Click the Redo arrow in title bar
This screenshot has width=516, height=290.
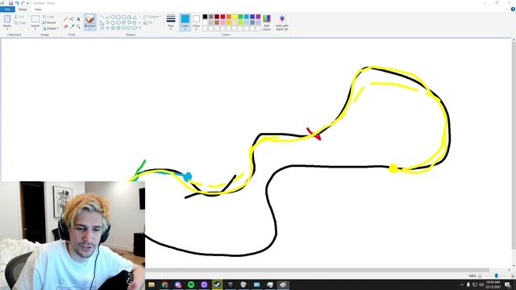23,3
